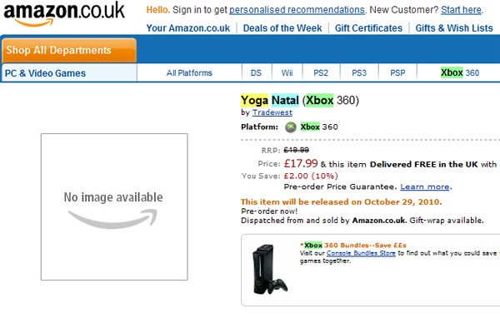This screenshot has width=500, height=318.
Task: Click the Start here link
Action: point(462,10)
